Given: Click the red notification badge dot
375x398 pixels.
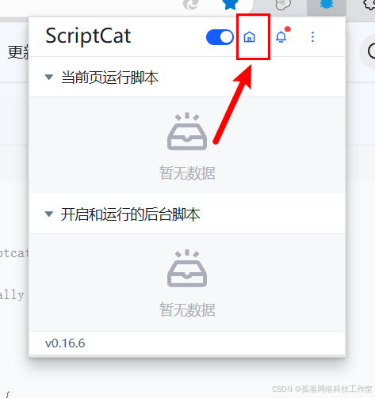Looking at the screenshot, I should point(288,29).
